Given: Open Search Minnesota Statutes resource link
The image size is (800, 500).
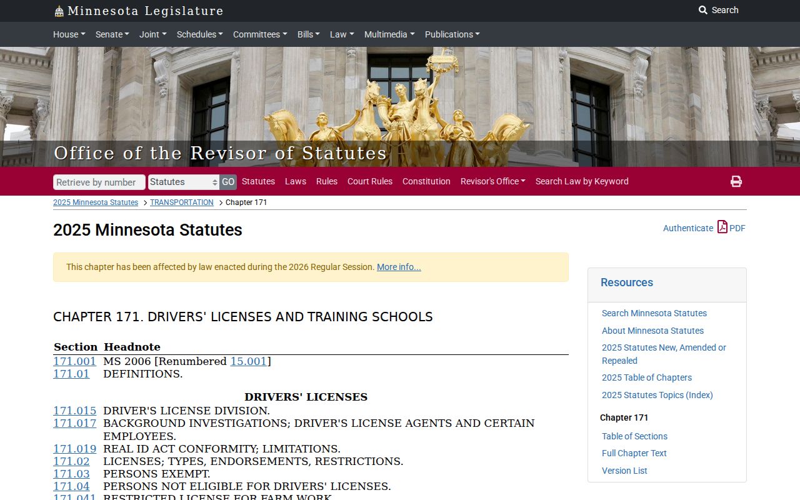Looking at the screenshot, I should click(654, 313).
